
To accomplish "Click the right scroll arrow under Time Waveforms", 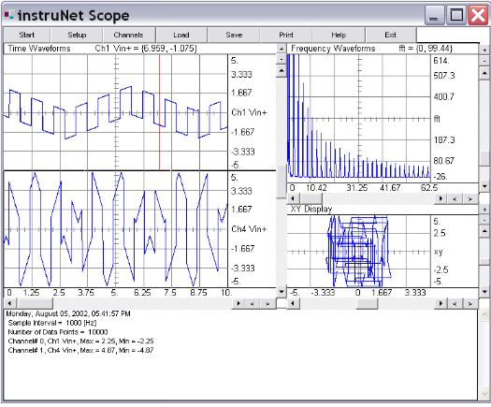I will point(238,303).
